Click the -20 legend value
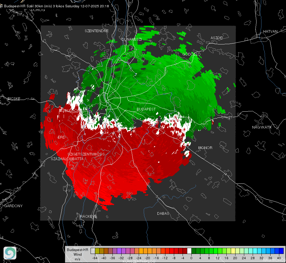The height and width of the screenshot is (263, 286). (147, 258)
